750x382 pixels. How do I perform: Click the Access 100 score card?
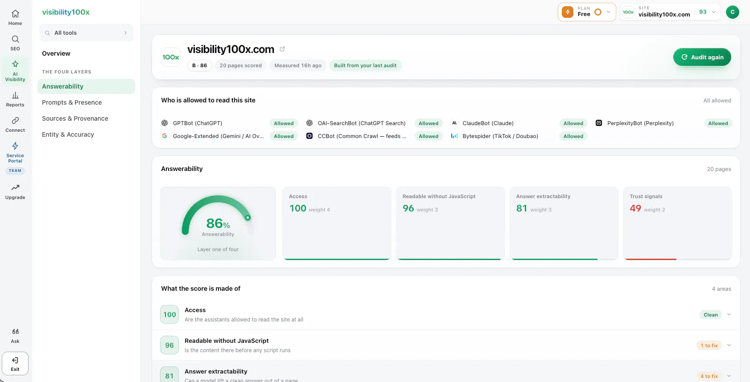pyautogui.click(x=337, y=224)
